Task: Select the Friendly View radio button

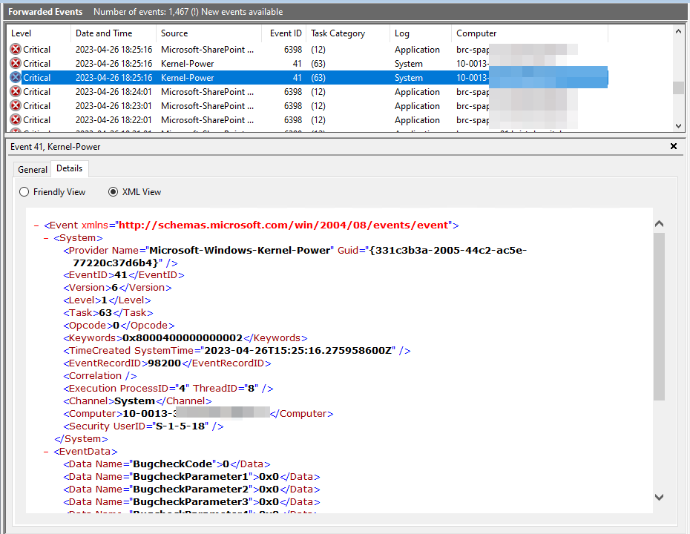Action: [23, 191]
